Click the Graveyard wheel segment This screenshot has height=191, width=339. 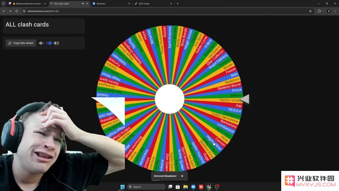pos(106,86)
